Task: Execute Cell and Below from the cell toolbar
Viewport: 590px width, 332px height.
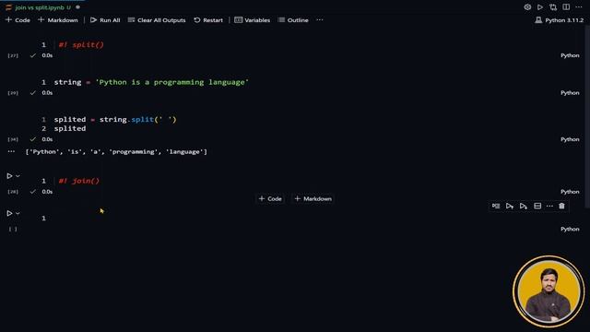Action: coord(524,206)
